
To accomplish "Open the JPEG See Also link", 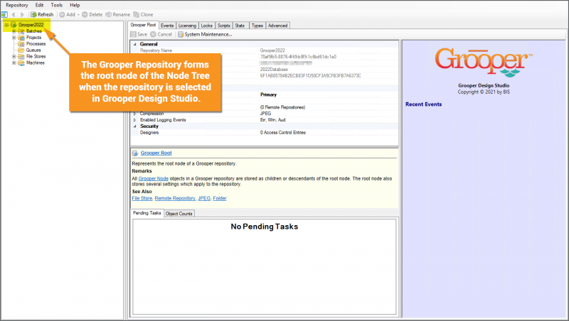I will pos(204,199).
